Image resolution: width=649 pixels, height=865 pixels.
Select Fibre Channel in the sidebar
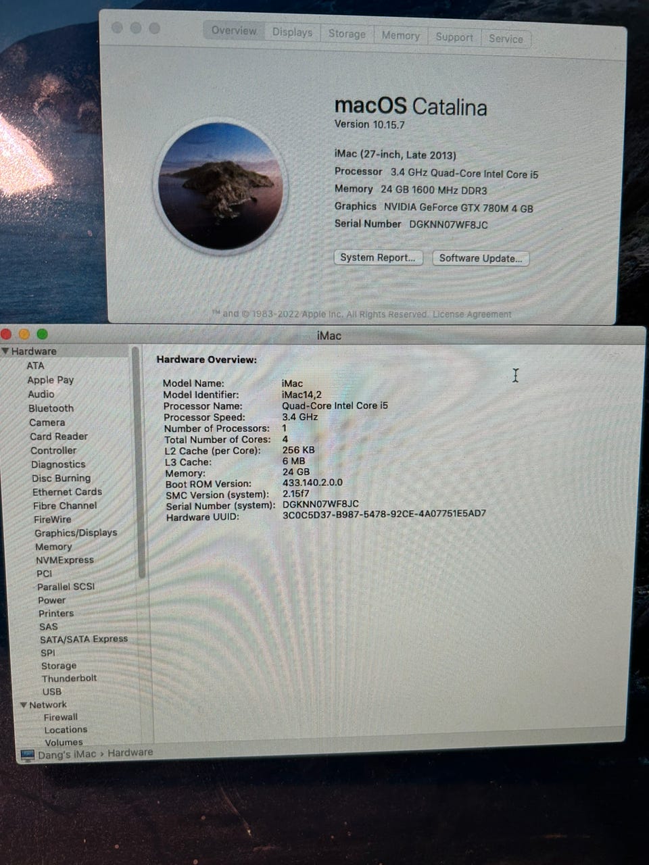[65, 505]
